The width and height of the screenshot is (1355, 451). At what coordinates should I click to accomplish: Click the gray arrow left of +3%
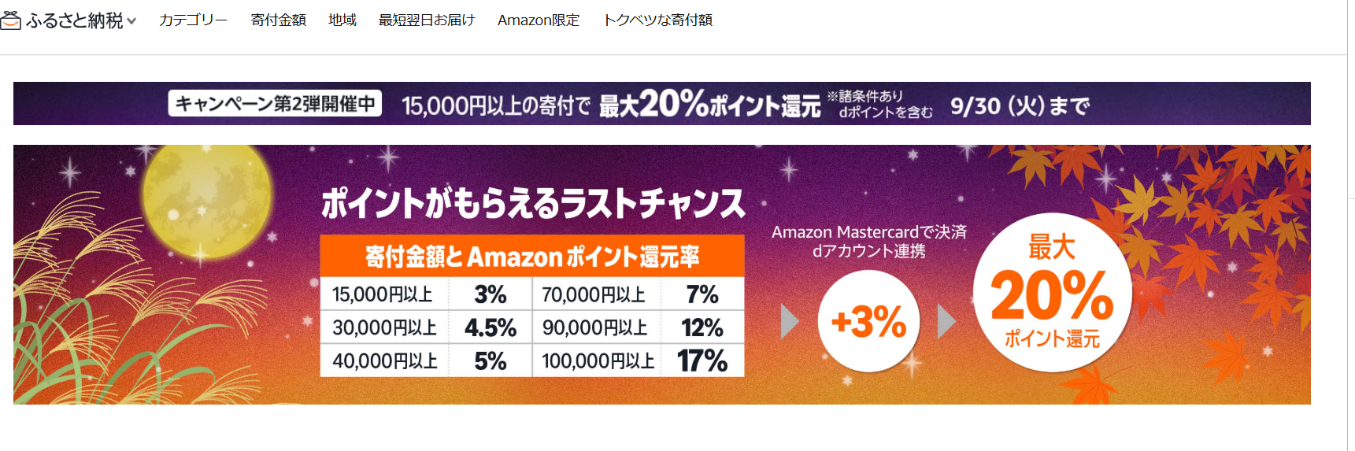coord(789,321)
